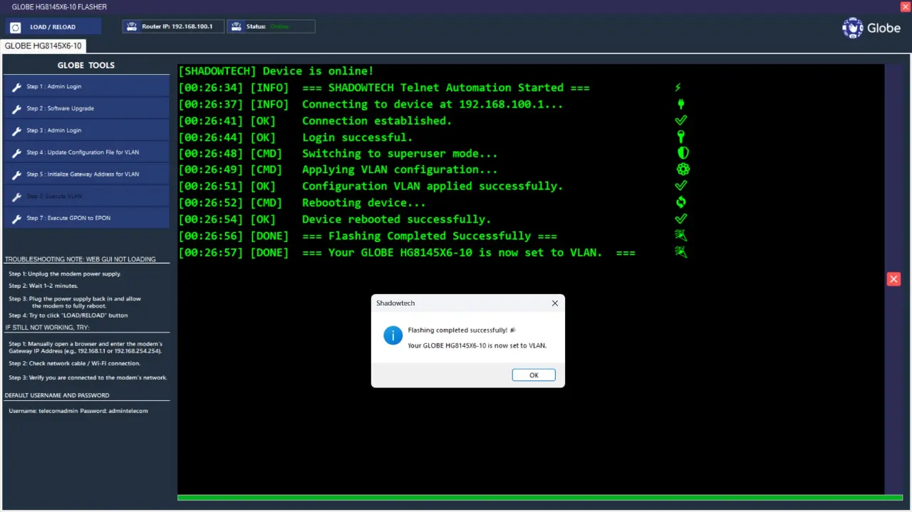Click the note 'Step 2: Check network cable / Wi-Fi connection.'
The height and width of the screenshot is (512, 912).
[x=75, y=364]
